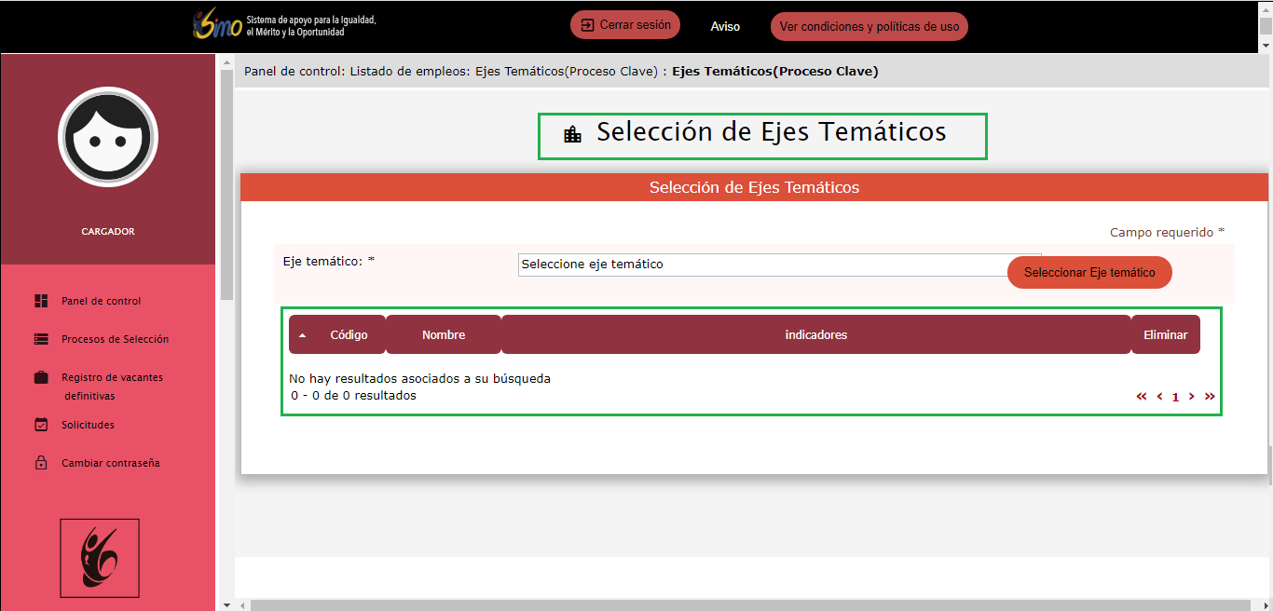Click the dancing figure logo in sidebar
Viewport: 1273px width, 611px height.
[100, 558]
